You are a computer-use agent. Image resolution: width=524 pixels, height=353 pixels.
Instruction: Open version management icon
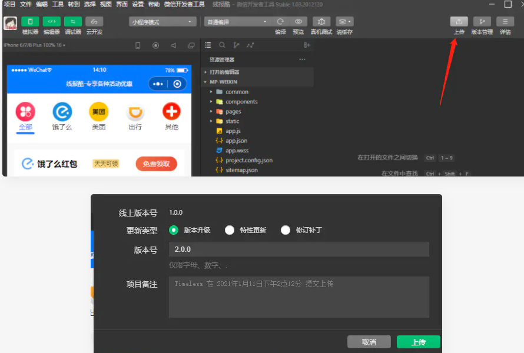pyautogui.click(x=482, y=22)
